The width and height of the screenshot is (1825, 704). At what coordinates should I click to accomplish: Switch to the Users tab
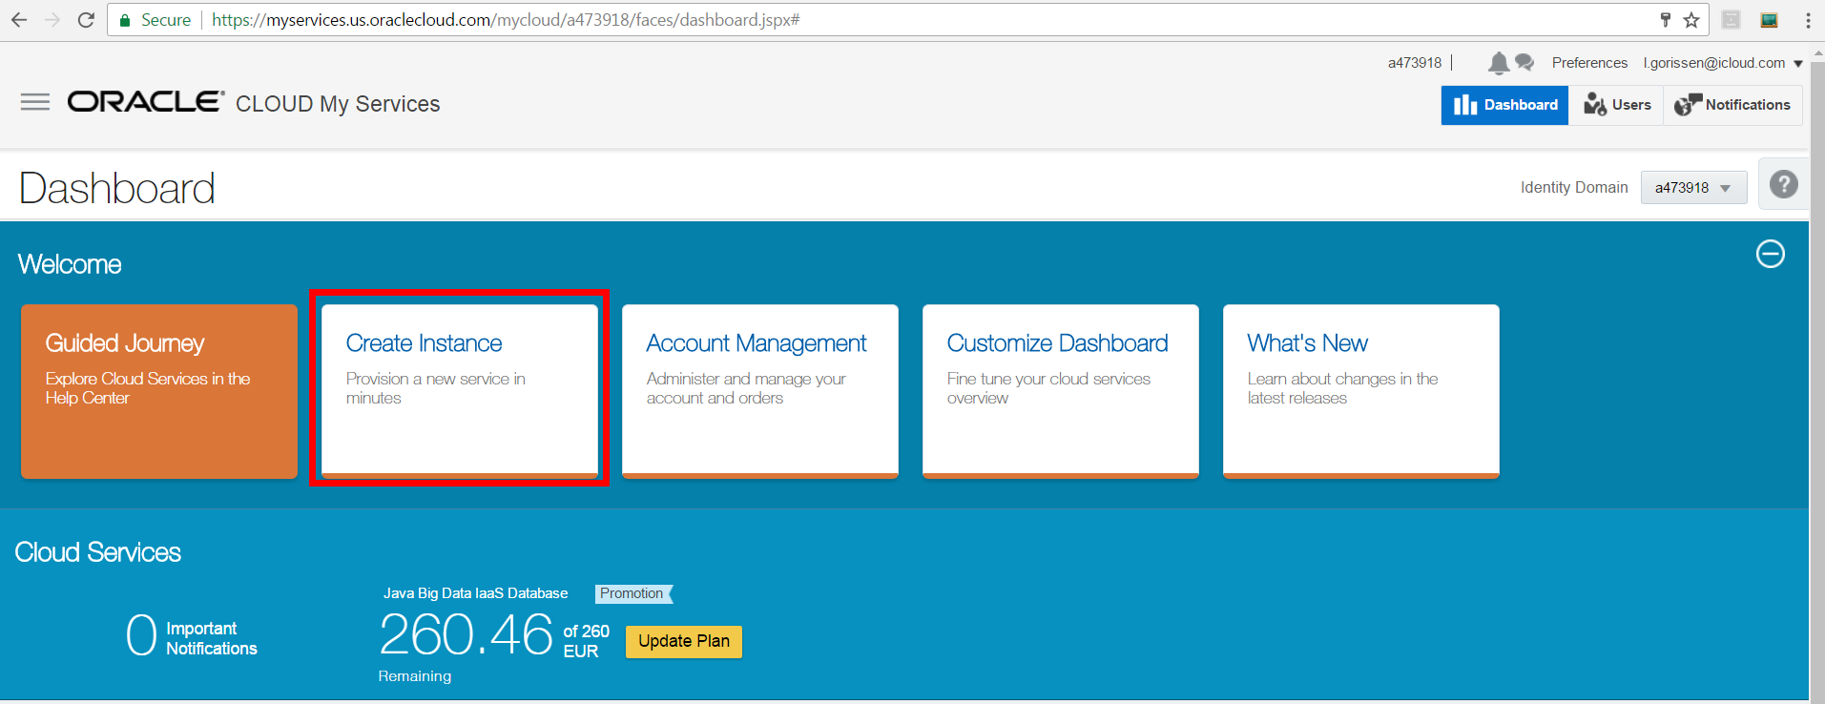[1617, 105]
